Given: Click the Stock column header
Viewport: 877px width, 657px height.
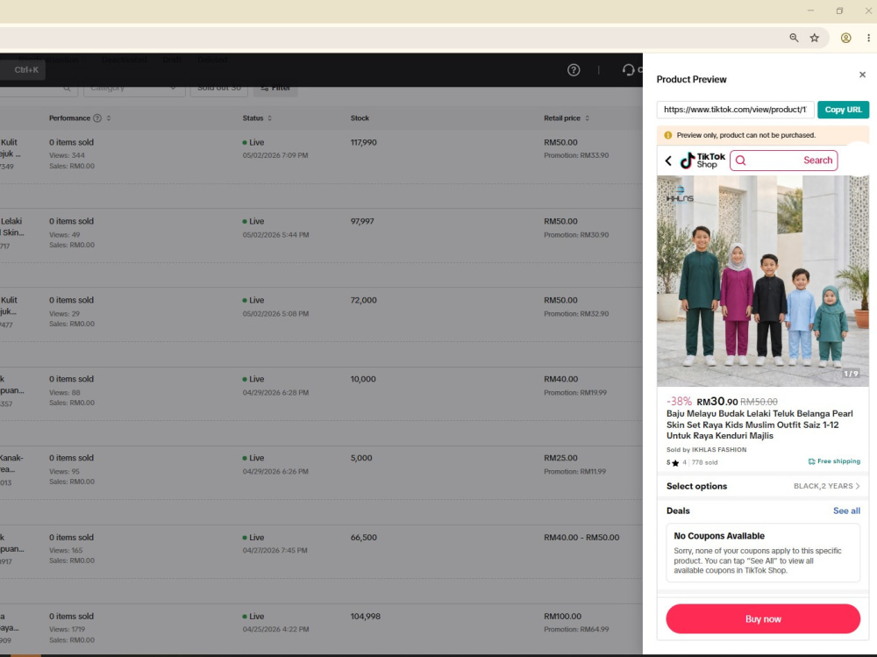Looking at the screenshot, I should point(360,118).
